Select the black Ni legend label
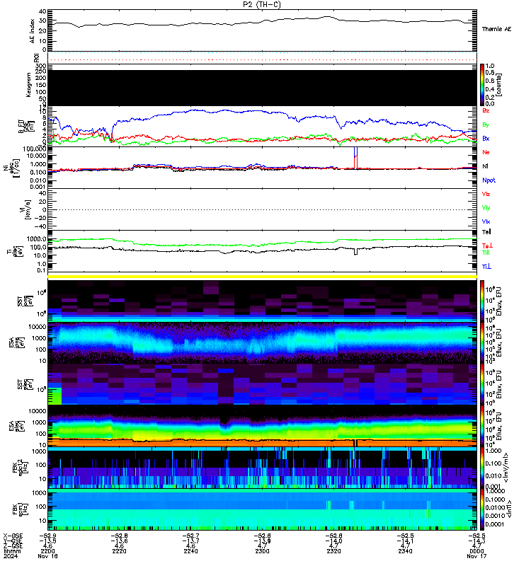Image resolution: width=531 pixels, height=566 pixels. [x=485, y=166]
